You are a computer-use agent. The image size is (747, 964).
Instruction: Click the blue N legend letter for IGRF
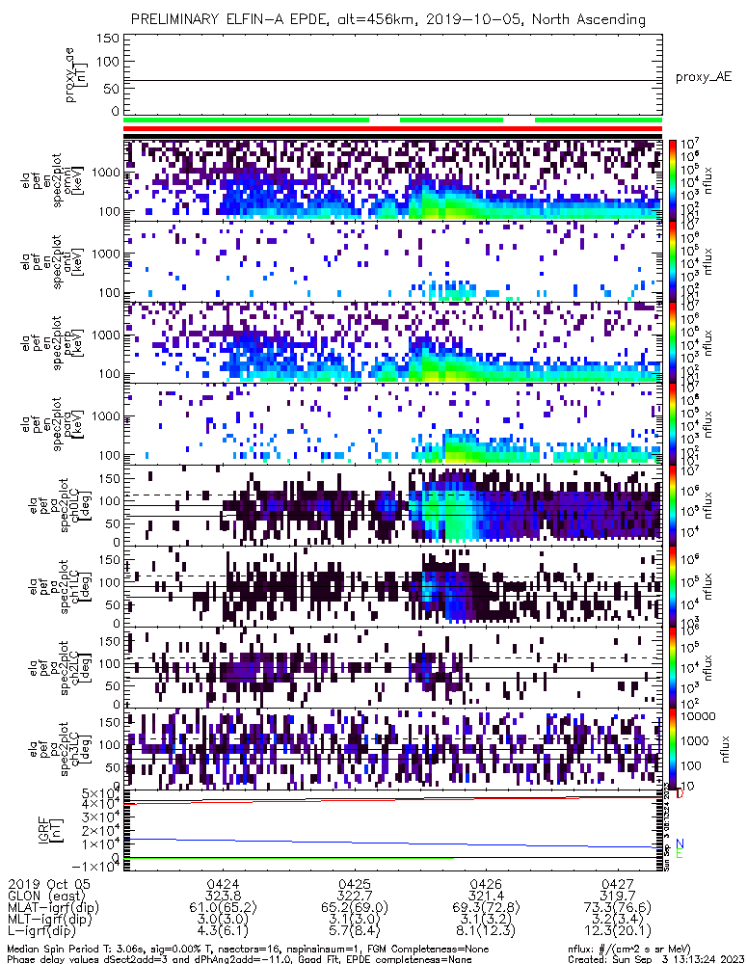coord(680,843)
